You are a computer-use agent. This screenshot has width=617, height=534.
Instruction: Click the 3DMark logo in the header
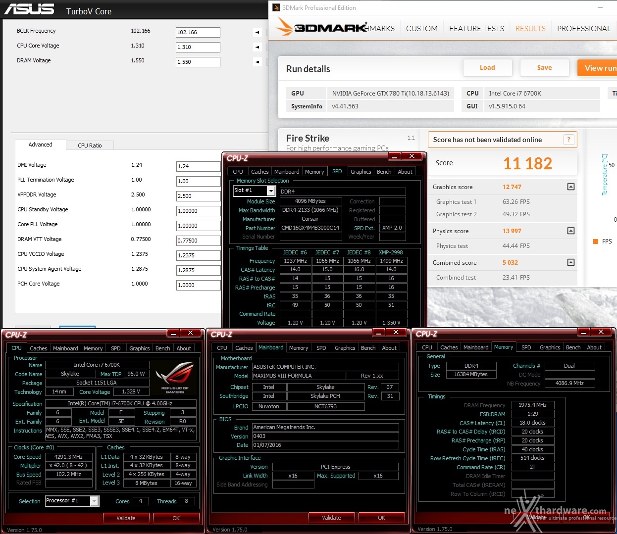[321, 28]
